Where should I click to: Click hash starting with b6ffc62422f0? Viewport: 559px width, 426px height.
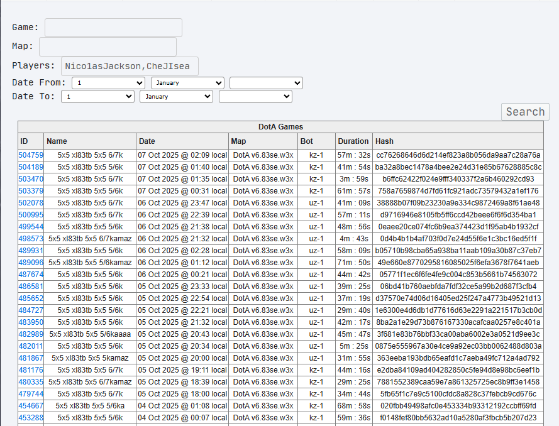pyautogui.click(x=458, y=179)
